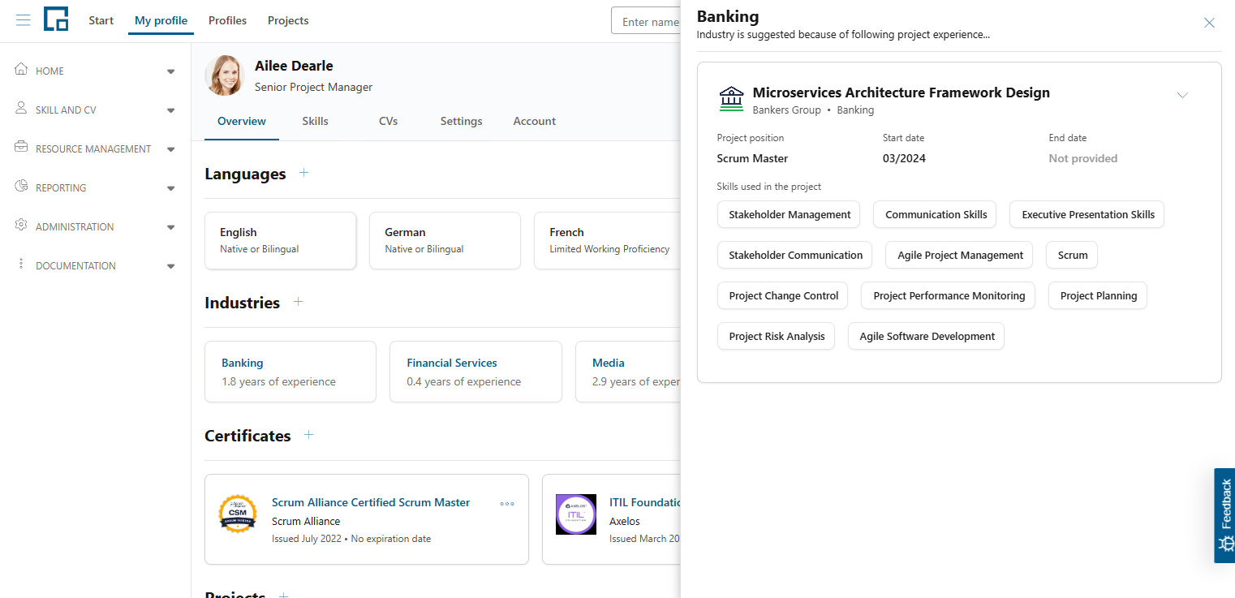Focus the Enter name search field
This screenshot has height=598, width=1235.
pos(646,21)
